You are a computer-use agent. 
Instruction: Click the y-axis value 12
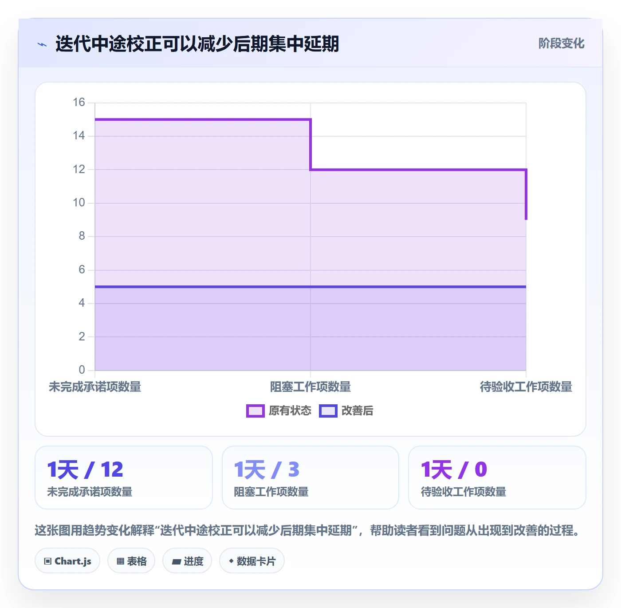pyautogui.click(x=79, y=170)
